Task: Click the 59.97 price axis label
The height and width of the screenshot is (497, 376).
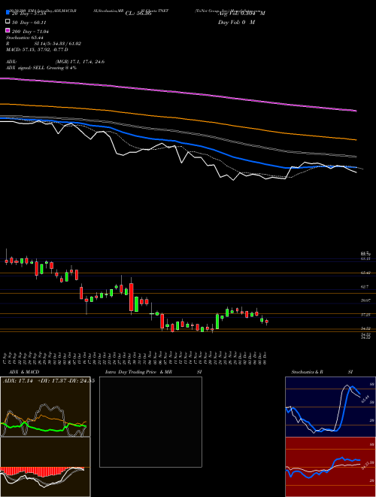Action: pyautogui.click(x=365, y=300)
